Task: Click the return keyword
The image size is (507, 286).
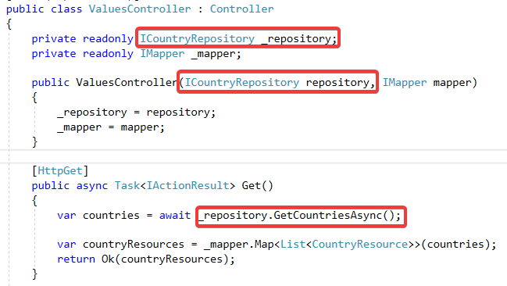Action: (76, 259)
